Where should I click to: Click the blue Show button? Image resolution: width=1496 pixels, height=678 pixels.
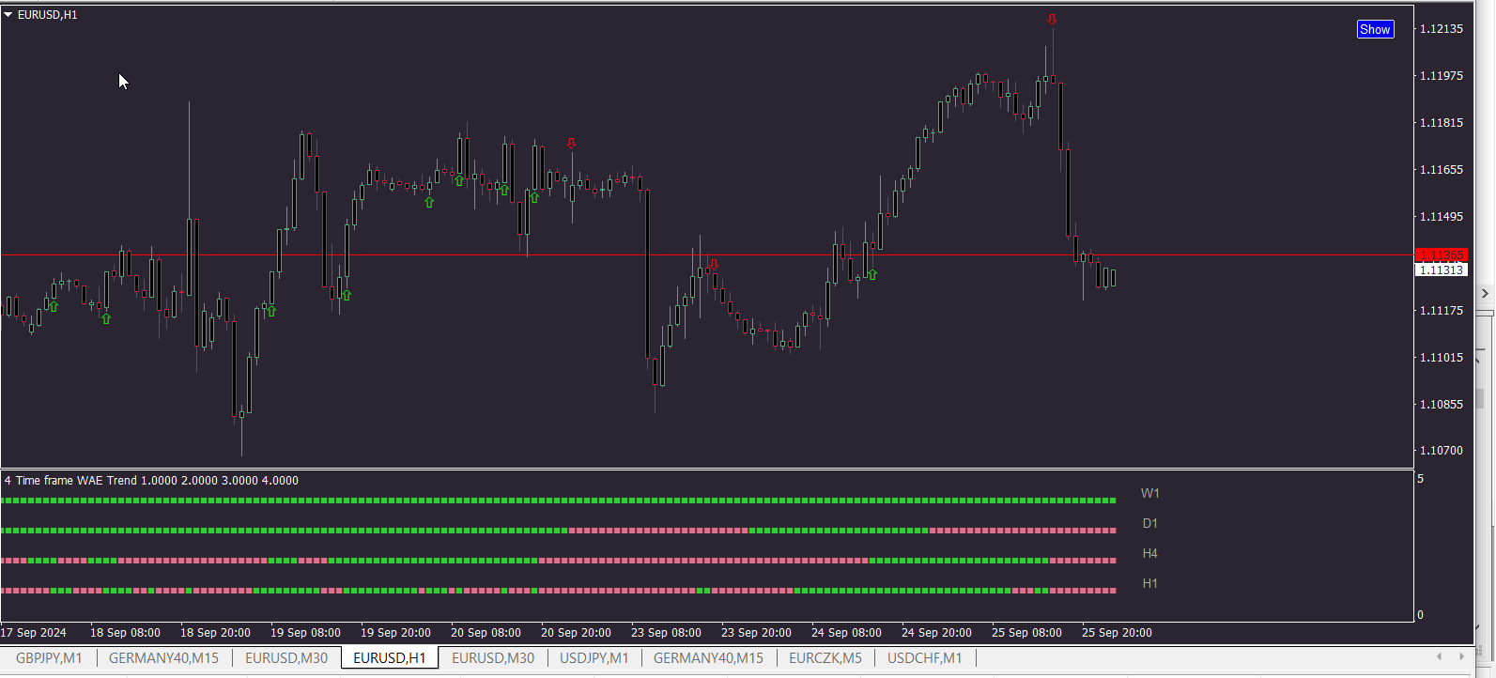pos(1375,29)
